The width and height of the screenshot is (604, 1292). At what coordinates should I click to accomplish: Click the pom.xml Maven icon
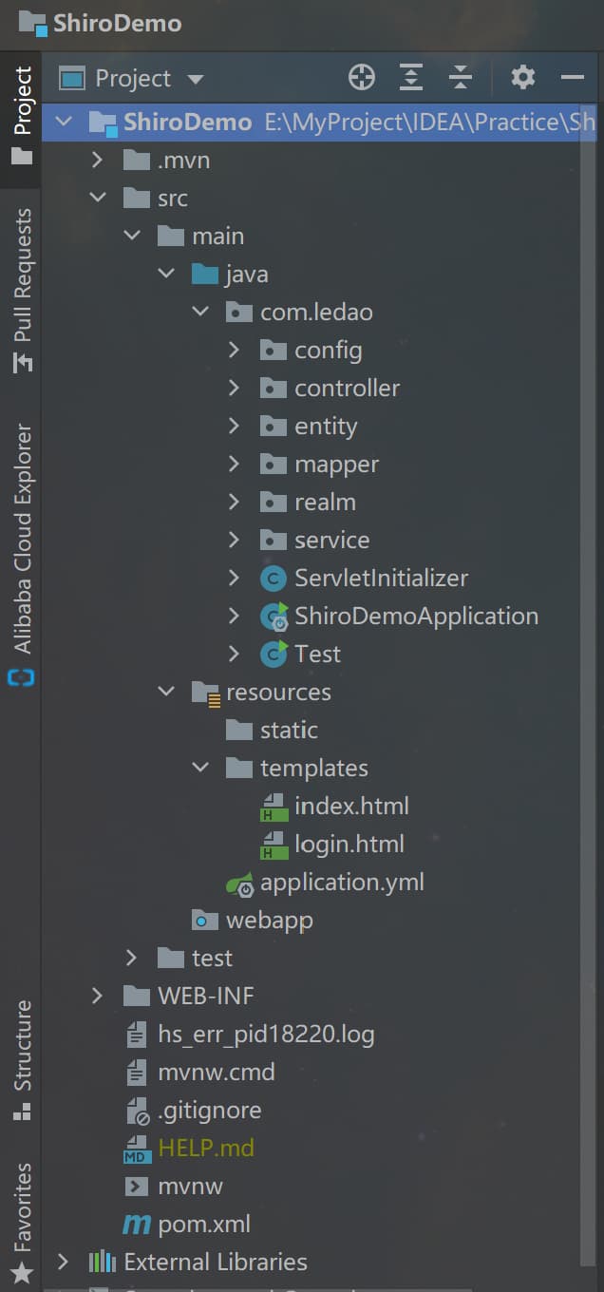(x=137, y=1225)
